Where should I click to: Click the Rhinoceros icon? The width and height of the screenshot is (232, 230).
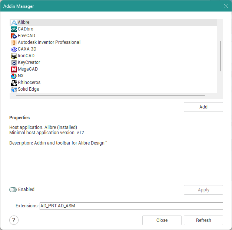coord(14,82)
